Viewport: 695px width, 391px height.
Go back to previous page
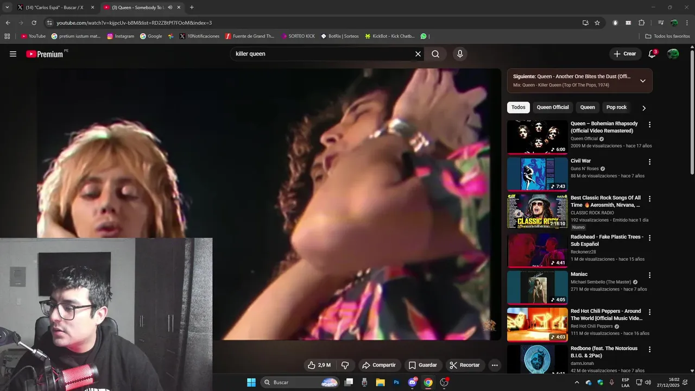(8, 23)
